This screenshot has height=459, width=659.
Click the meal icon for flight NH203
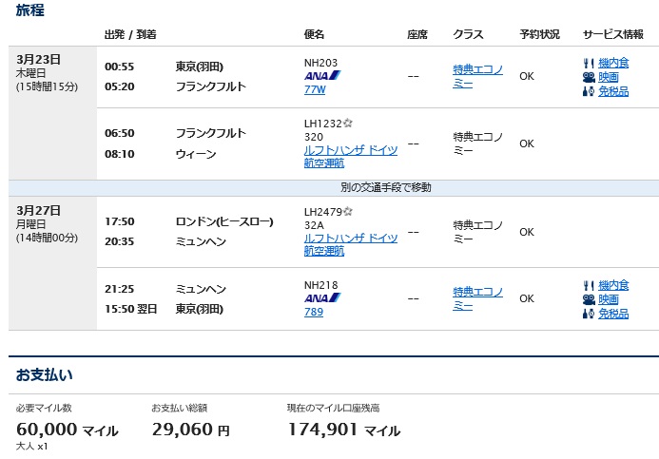coord(589,64)
